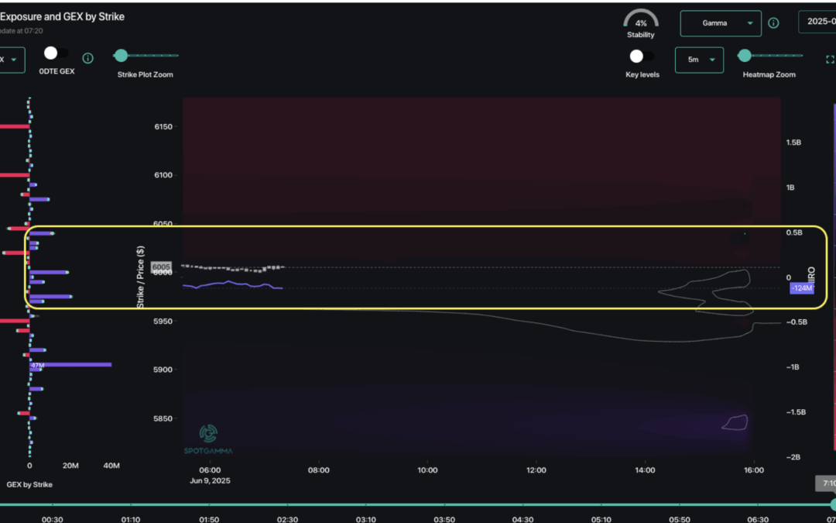
Task: Click the info icon next to Gamma dropdown
Action: (773, 23)
